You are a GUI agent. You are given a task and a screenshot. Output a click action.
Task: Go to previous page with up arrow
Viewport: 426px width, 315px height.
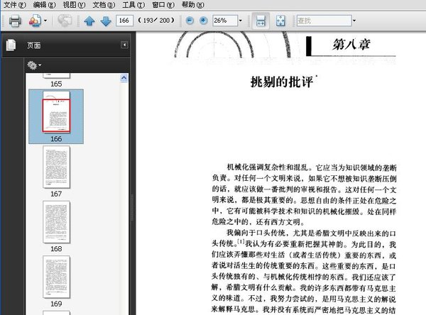point(89,21)
